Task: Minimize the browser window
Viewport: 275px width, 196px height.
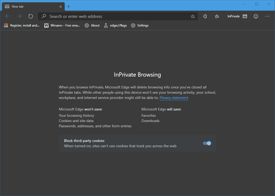Action: (245, 4)
